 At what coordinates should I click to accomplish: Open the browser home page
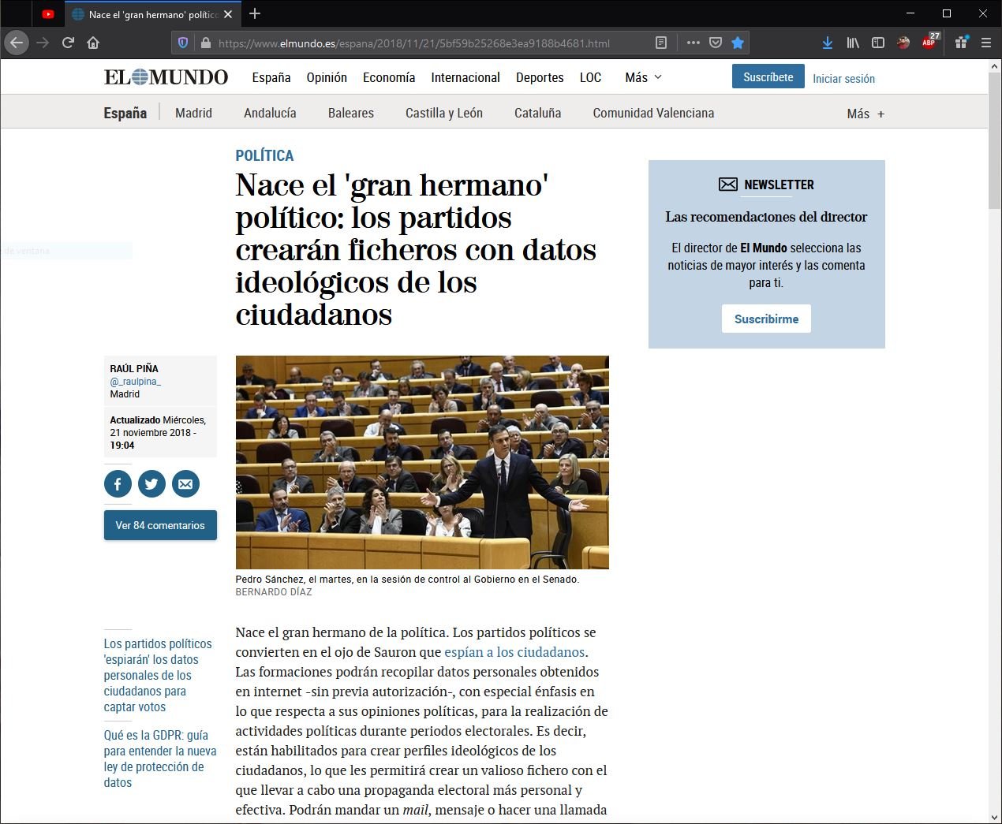click(x=93, y=43)
